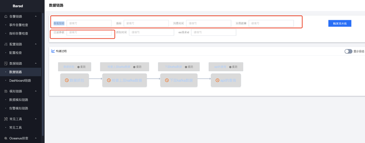Click the 检查上层kafka数据 stage card
Screen dimensions: 365x143
pos(124,80)
